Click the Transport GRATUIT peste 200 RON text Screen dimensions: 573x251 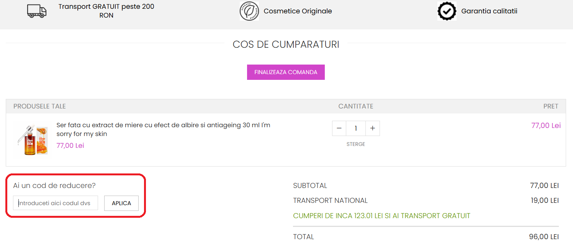point(106,11)
